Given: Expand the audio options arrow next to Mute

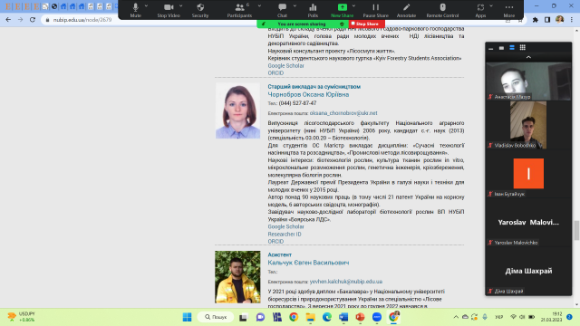Looking at the screenshot, I should coord(146,6).
